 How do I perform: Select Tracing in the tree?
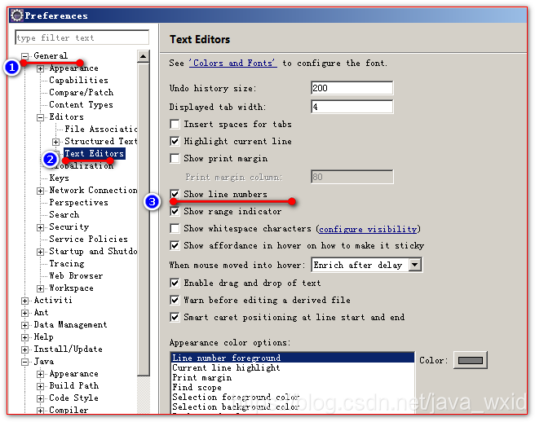coord(67,263)
